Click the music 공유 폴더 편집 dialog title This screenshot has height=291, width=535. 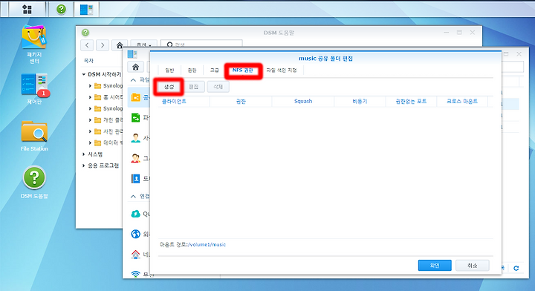pyautogui.click(x=325, y=58)
